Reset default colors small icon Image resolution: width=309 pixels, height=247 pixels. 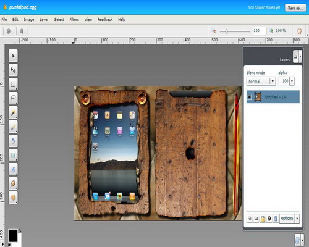coord(9,245)
